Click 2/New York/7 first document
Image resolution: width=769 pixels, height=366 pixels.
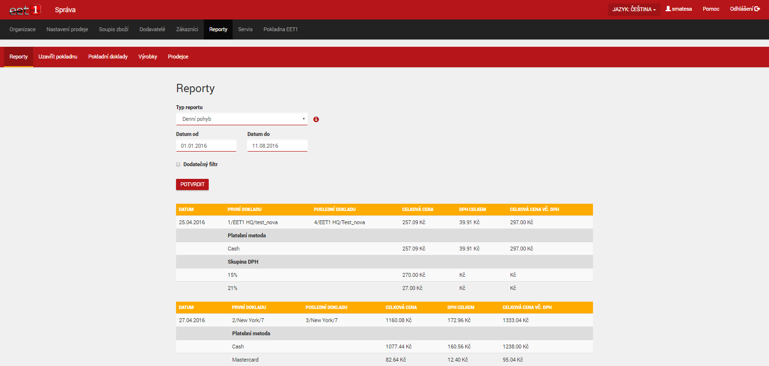coord(248,320)
